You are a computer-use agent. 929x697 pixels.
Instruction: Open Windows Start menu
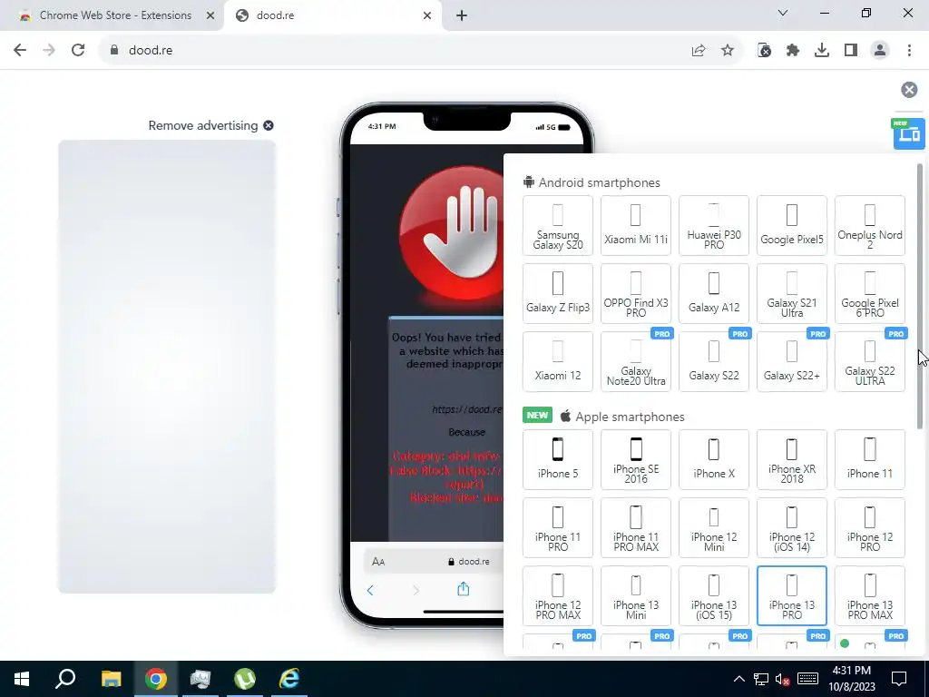(22, 679)
